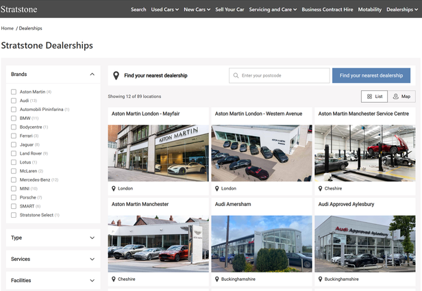Click location pin under Audi Amersham card
This screenshot has width=422, height=291.
pyautogui.click(x=217, y=279)
